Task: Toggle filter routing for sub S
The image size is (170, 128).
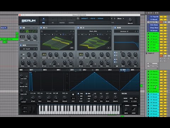Action: (x=115, y=62)
